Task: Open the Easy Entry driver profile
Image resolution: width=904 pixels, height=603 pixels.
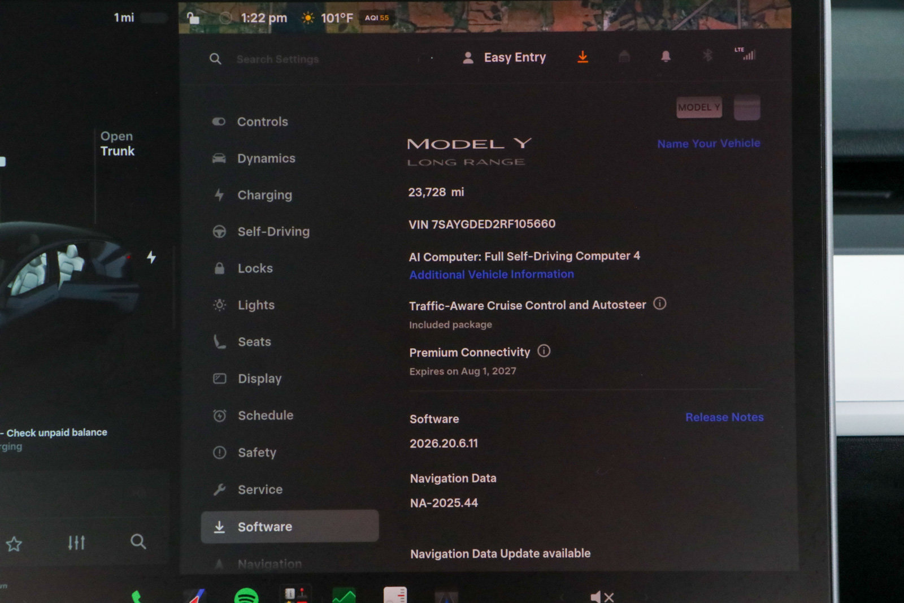Action: point(504,58)
